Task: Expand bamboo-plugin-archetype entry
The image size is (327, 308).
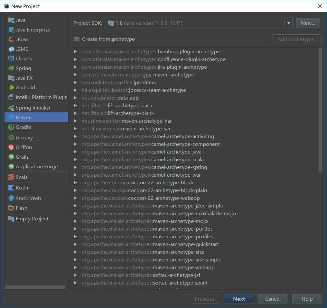Action: pyautogui.click(x=75, y=52)
